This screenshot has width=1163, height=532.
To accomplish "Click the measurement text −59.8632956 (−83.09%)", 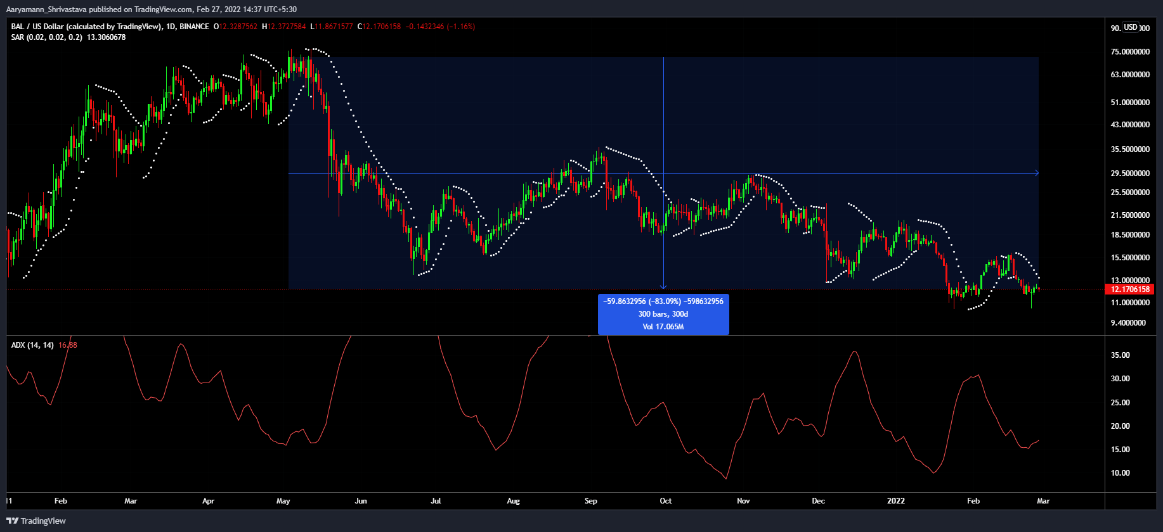I will [x=663, y=301].
